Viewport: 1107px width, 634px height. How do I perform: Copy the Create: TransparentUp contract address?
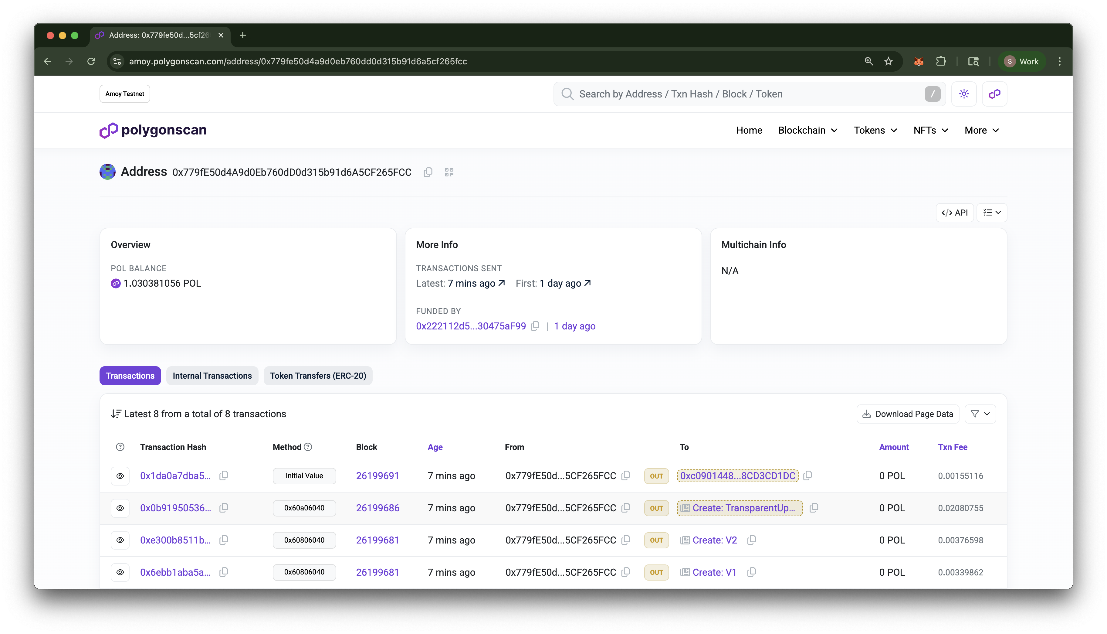(x=814, y=508)
